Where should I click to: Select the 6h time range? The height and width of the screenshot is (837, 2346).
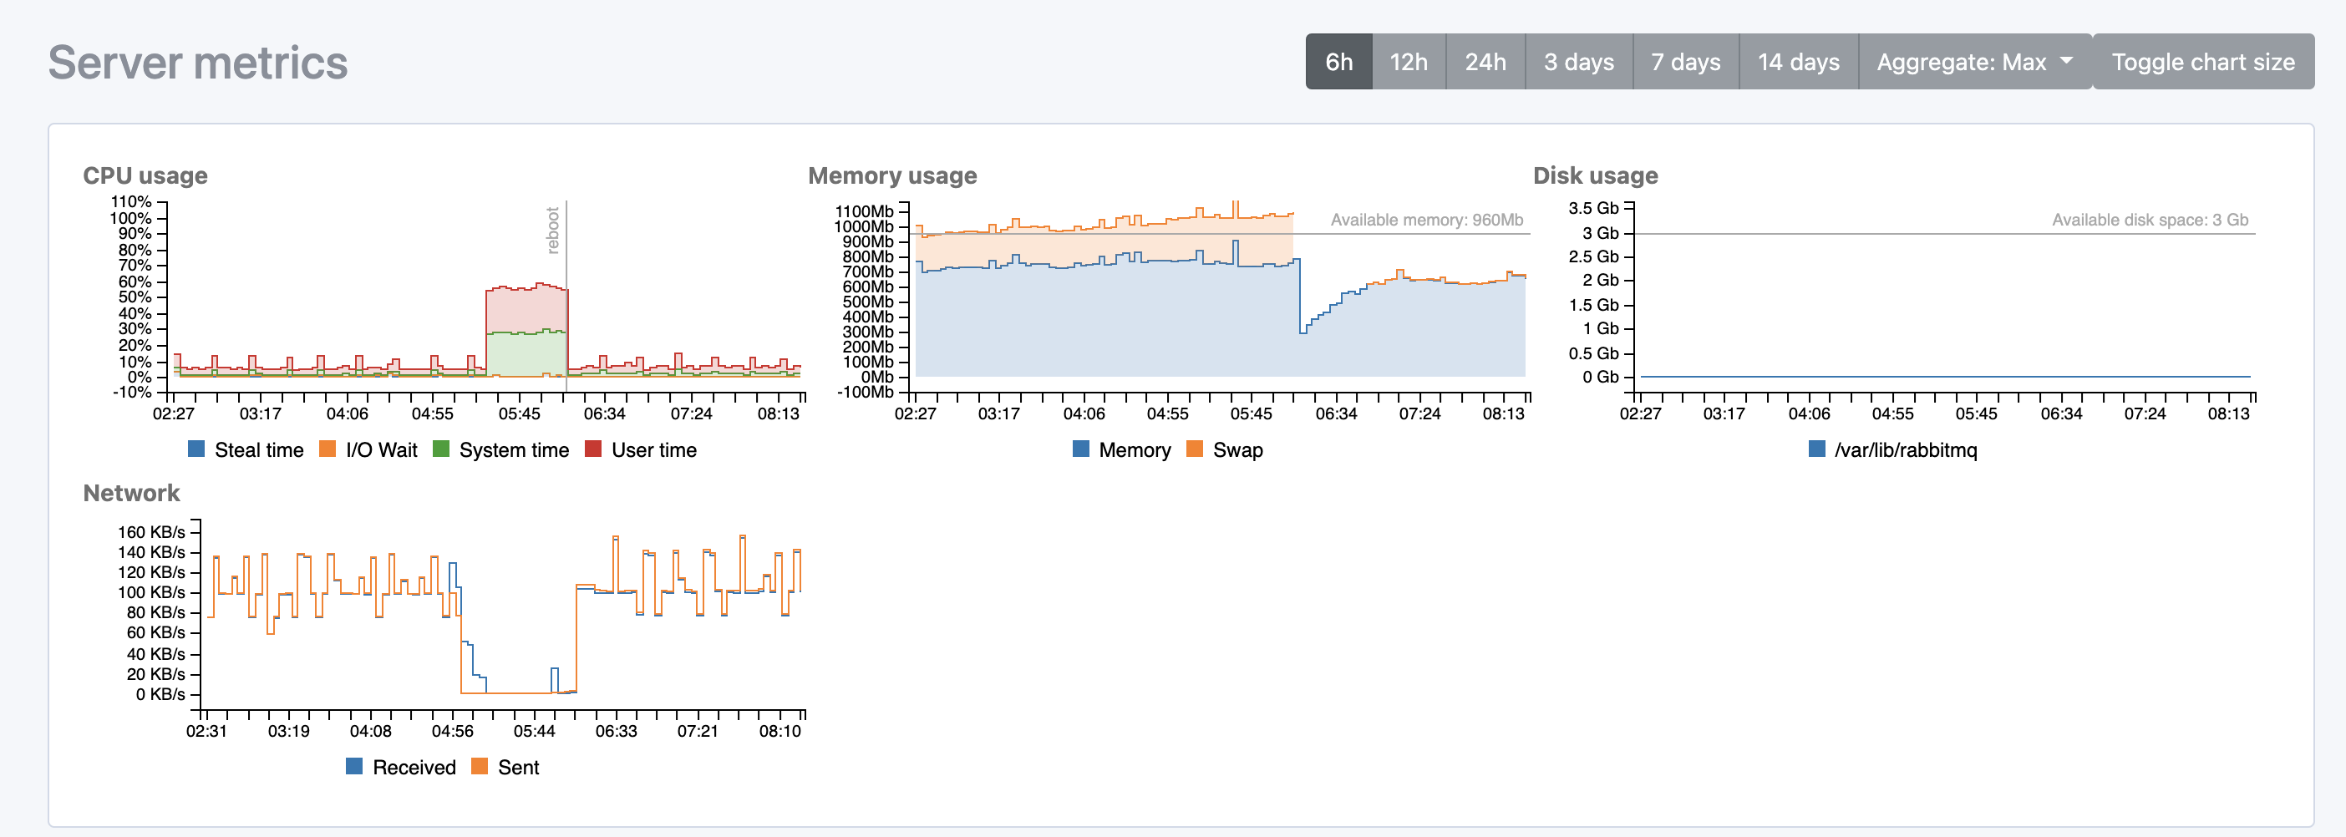point(1338,62)
